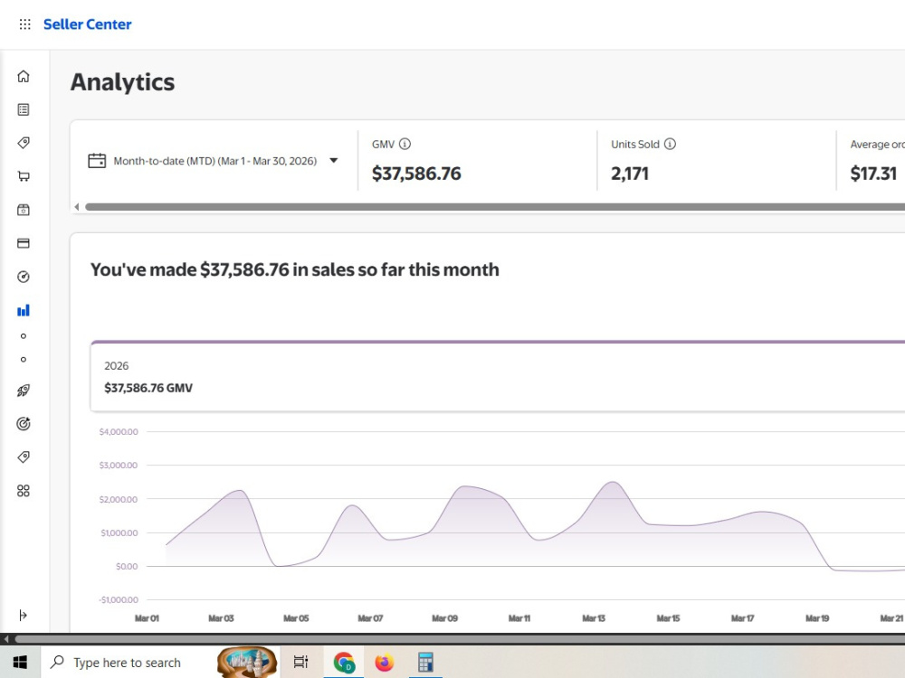
Task: Click the Windows search box
Action: point(128,663)
